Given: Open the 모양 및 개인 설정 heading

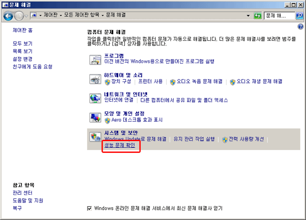Looking at the screenshot, I should click(124, 114).
